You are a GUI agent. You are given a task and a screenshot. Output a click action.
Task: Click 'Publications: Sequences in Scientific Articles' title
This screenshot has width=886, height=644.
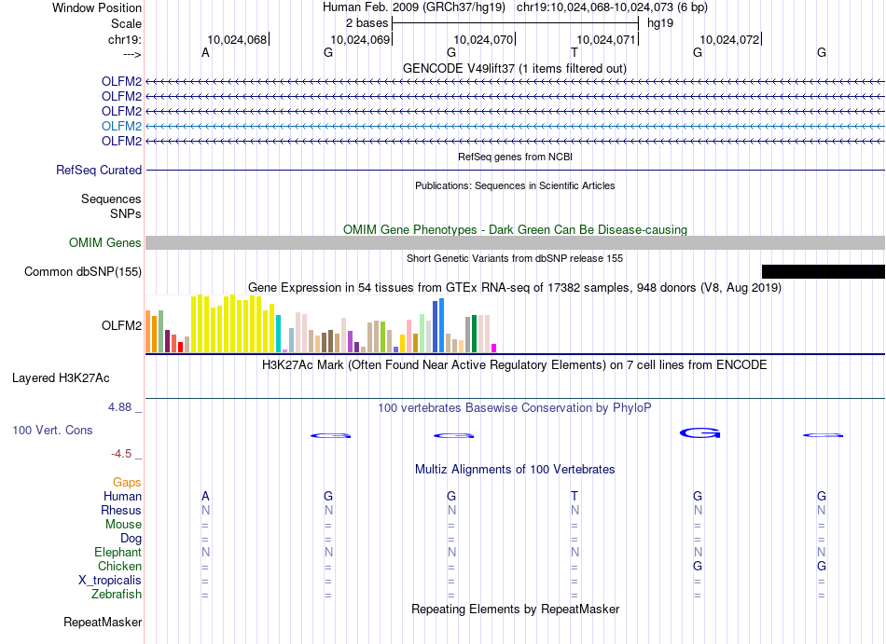click(x=515, y=185)
